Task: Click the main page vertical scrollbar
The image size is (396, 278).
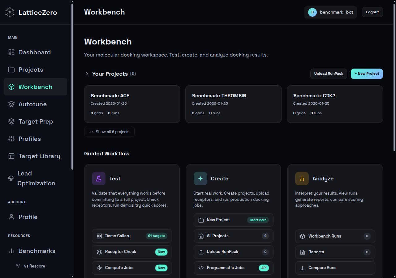Action: [394, 77]
